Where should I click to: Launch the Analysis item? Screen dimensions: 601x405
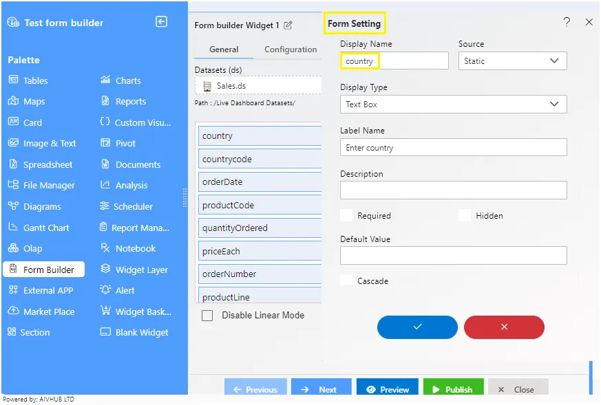[x=124, y=185]
